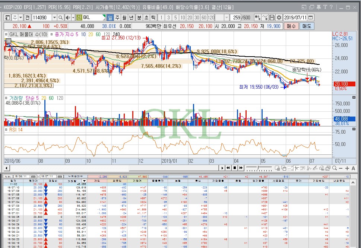Open the date picker calendar icon
This screenshot has width=361, height=248.
point(310,18)
